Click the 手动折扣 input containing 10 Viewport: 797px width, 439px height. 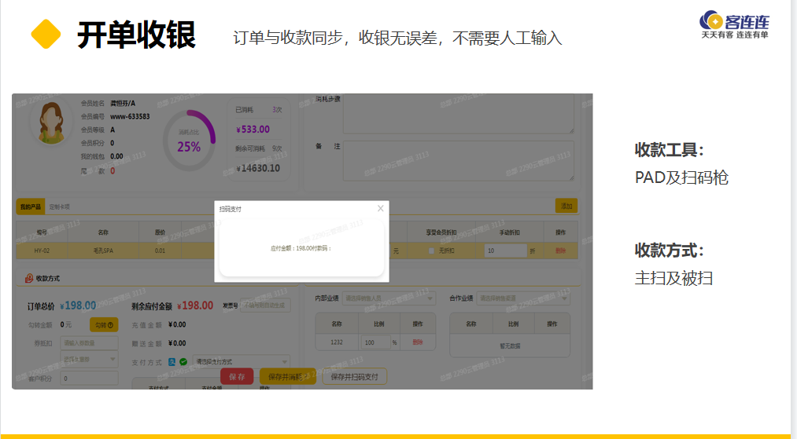coord(505,251)
